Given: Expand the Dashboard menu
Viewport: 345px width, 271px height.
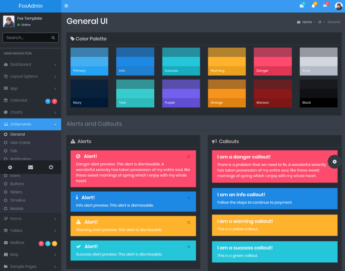Looking at the screenshot, I should coord(20,64).
